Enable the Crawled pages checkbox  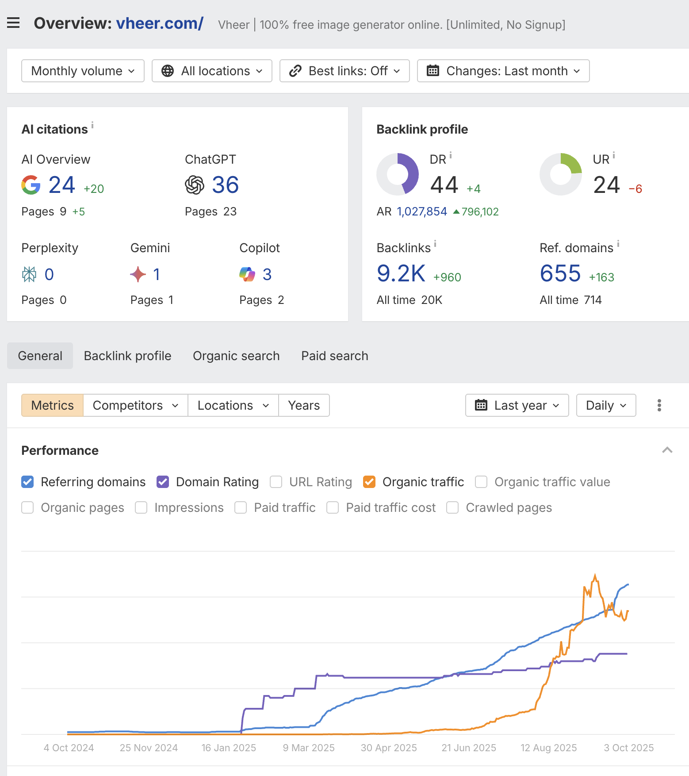click(x=452, y=507)
